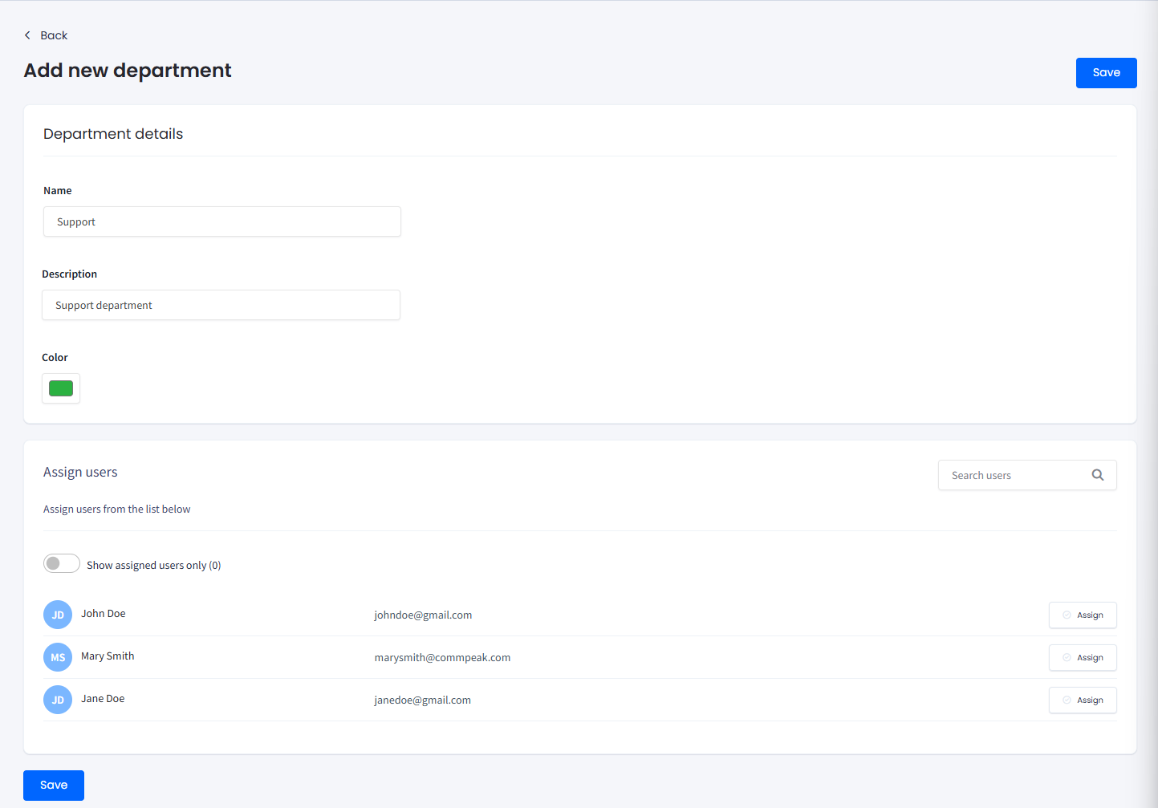Click the Name field containing Support
This screenshot has height=808, width=1158.
[221, 221]
